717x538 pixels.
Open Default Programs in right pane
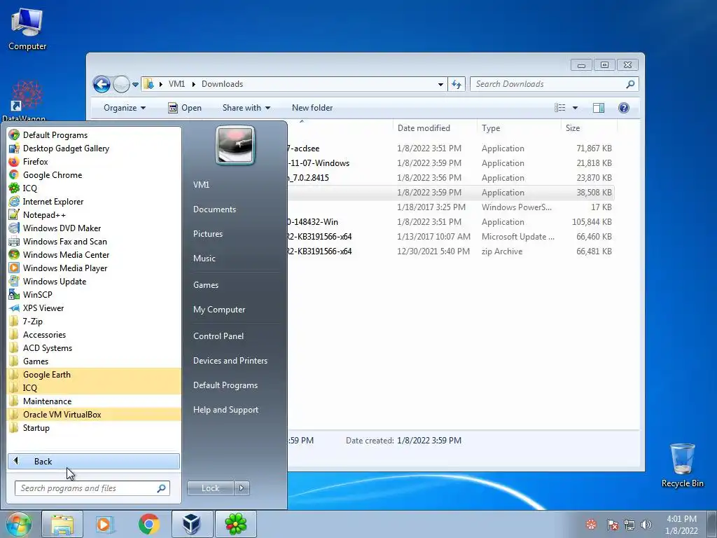coord(225,385)
